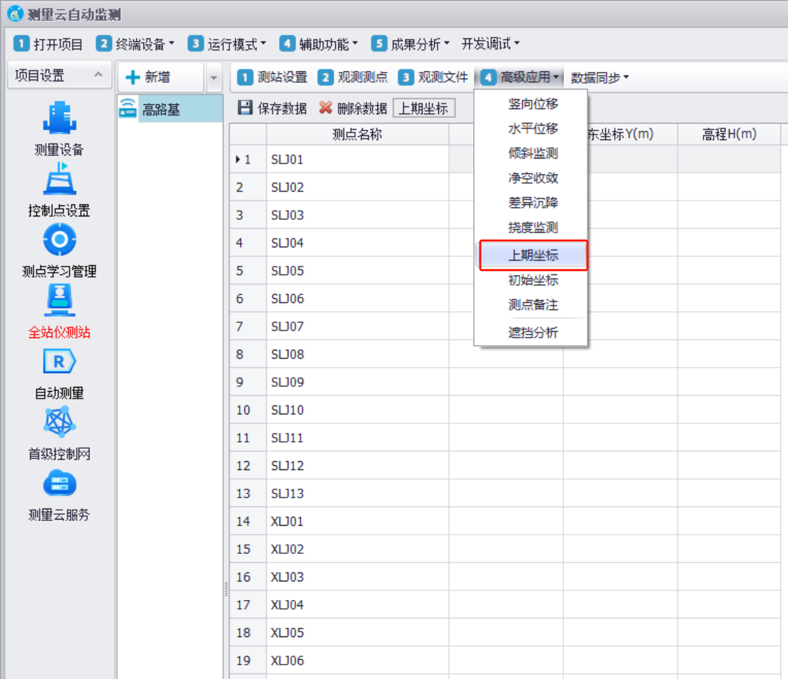Expand the 终端设备 dropdown menu
The image size is (788, 679).
tap(135, 44)
